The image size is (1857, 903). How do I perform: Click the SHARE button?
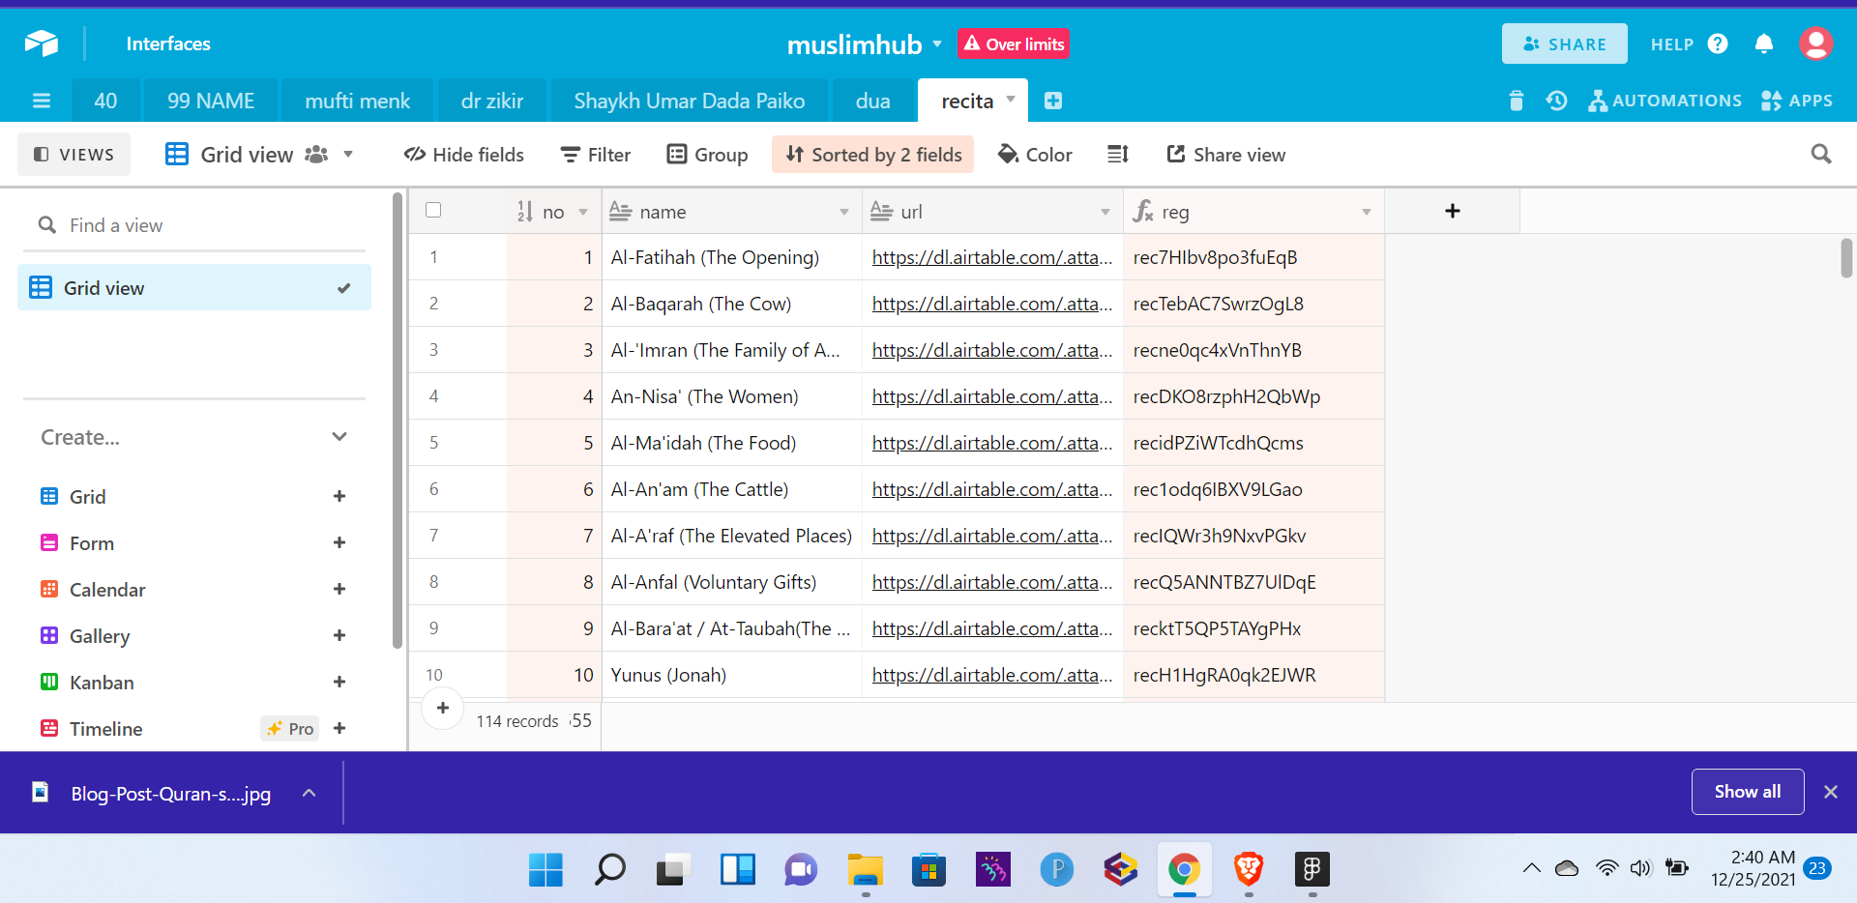pyautogui.click(x=1564, y=44)
